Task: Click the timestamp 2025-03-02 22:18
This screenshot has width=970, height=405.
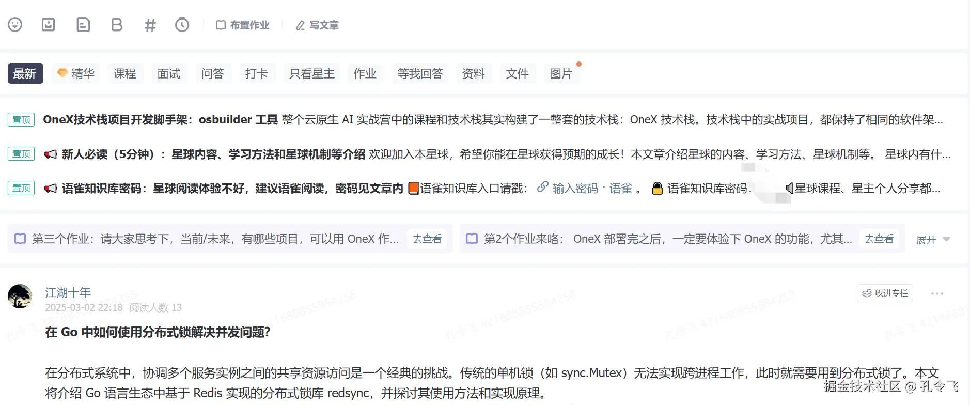Action: coord(84,307)
